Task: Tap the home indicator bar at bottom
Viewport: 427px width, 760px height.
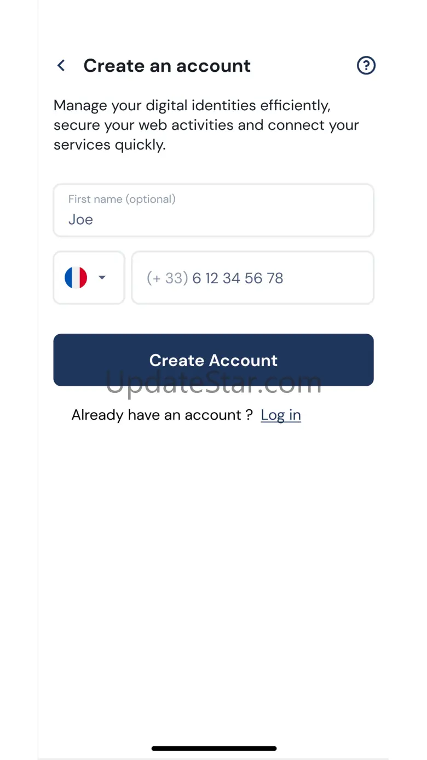Action: click(x=214, y=748)
